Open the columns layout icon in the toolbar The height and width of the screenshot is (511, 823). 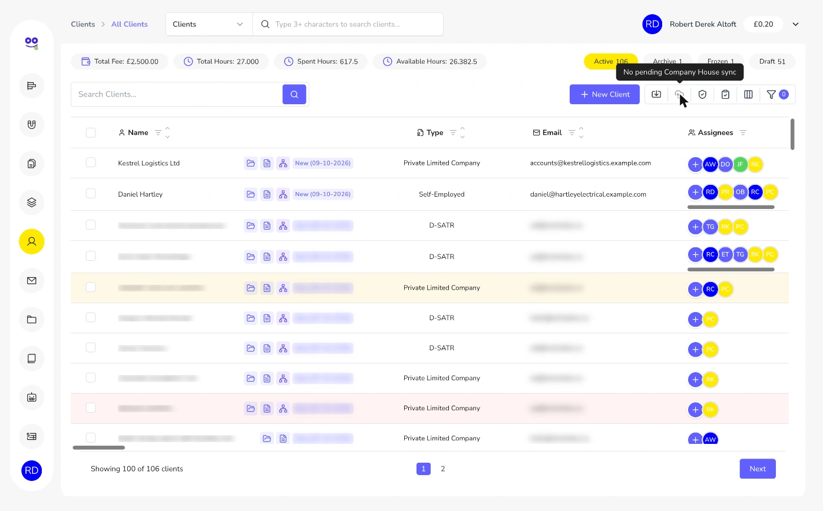(x=748, y=94)
